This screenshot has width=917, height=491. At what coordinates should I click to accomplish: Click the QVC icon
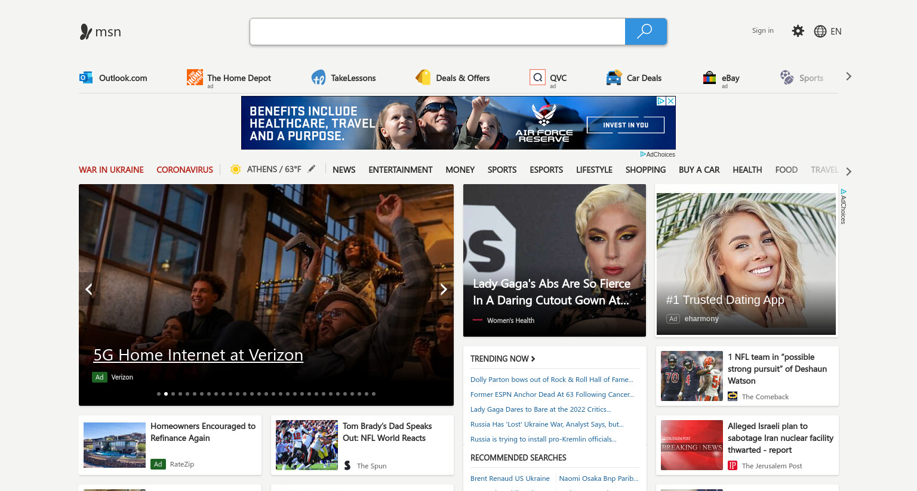point(537,77)
